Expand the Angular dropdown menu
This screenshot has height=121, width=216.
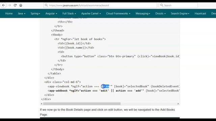tap(51, 13)
